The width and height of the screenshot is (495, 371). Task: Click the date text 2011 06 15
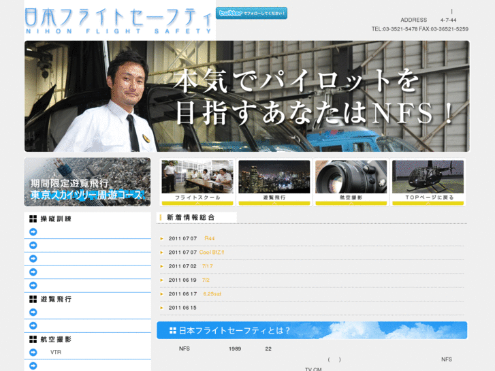coord(182,308)
